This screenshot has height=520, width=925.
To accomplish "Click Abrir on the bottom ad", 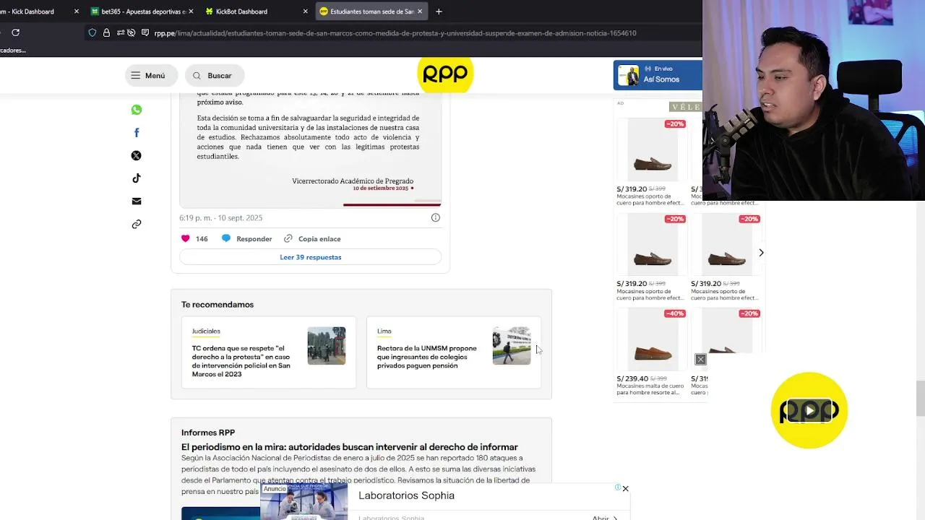I will point(604,518).
